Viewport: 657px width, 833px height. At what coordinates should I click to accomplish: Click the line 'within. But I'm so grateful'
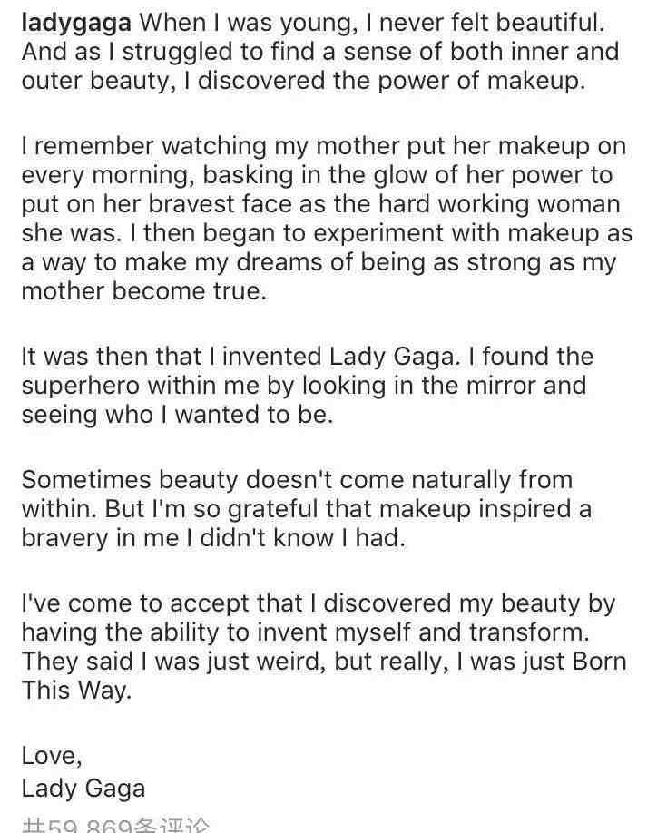307,509
